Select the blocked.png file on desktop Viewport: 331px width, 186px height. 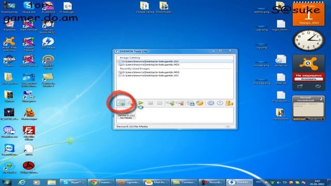coord(262,81)
